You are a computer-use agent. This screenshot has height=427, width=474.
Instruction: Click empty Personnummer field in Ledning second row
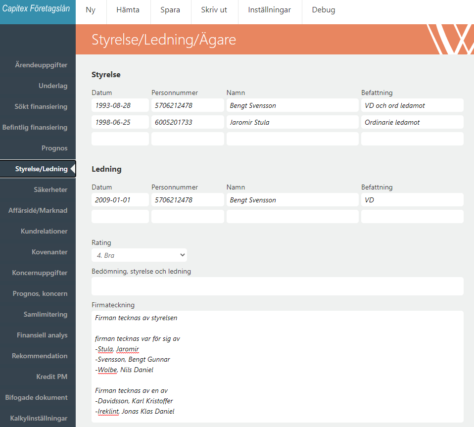(188, 217)
